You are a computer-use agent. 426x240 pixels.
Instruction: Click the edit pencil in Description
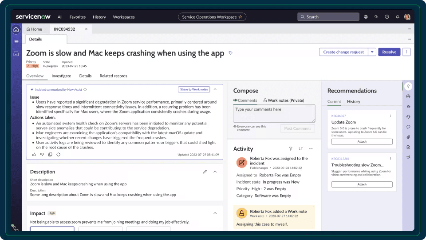(x=205, y=172)
